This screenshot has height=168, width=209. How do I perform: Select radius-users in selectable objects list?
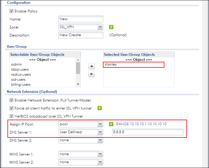[x=21, y=75]
